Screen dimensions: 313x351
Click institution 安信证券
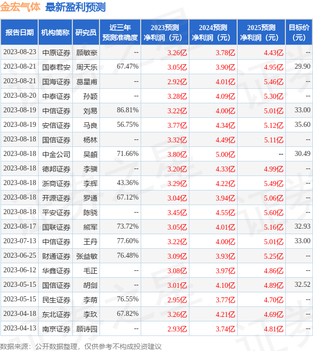[56, 125]
